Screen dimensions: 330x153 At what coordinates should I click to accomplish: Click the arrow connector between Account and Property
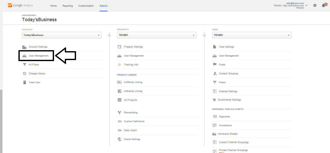(109, 35)
